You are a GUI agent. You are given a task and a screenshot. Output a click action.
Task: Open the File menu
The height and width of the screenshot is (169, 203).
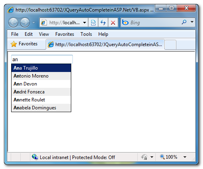point(15,34)
